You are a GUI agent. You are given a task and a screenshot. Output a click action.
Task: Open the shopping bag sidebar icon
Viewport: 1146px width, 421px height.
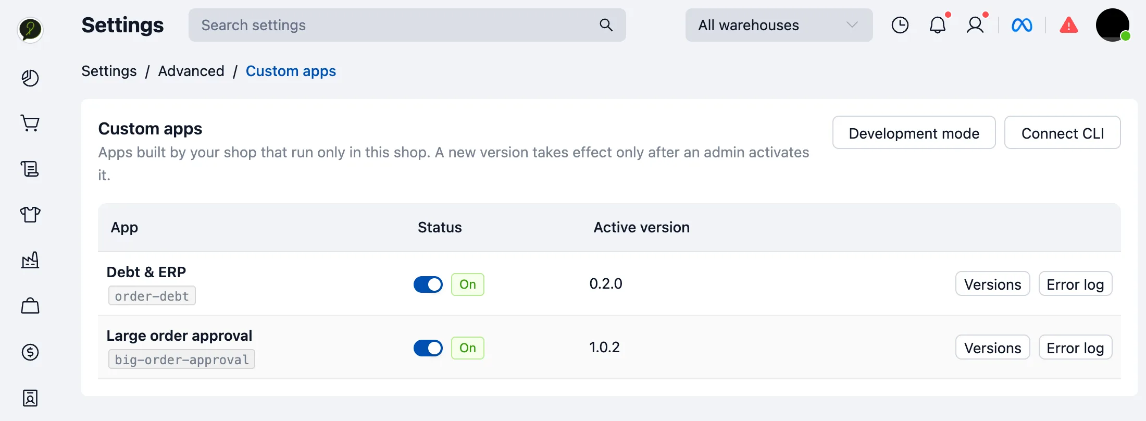point(30,306)
